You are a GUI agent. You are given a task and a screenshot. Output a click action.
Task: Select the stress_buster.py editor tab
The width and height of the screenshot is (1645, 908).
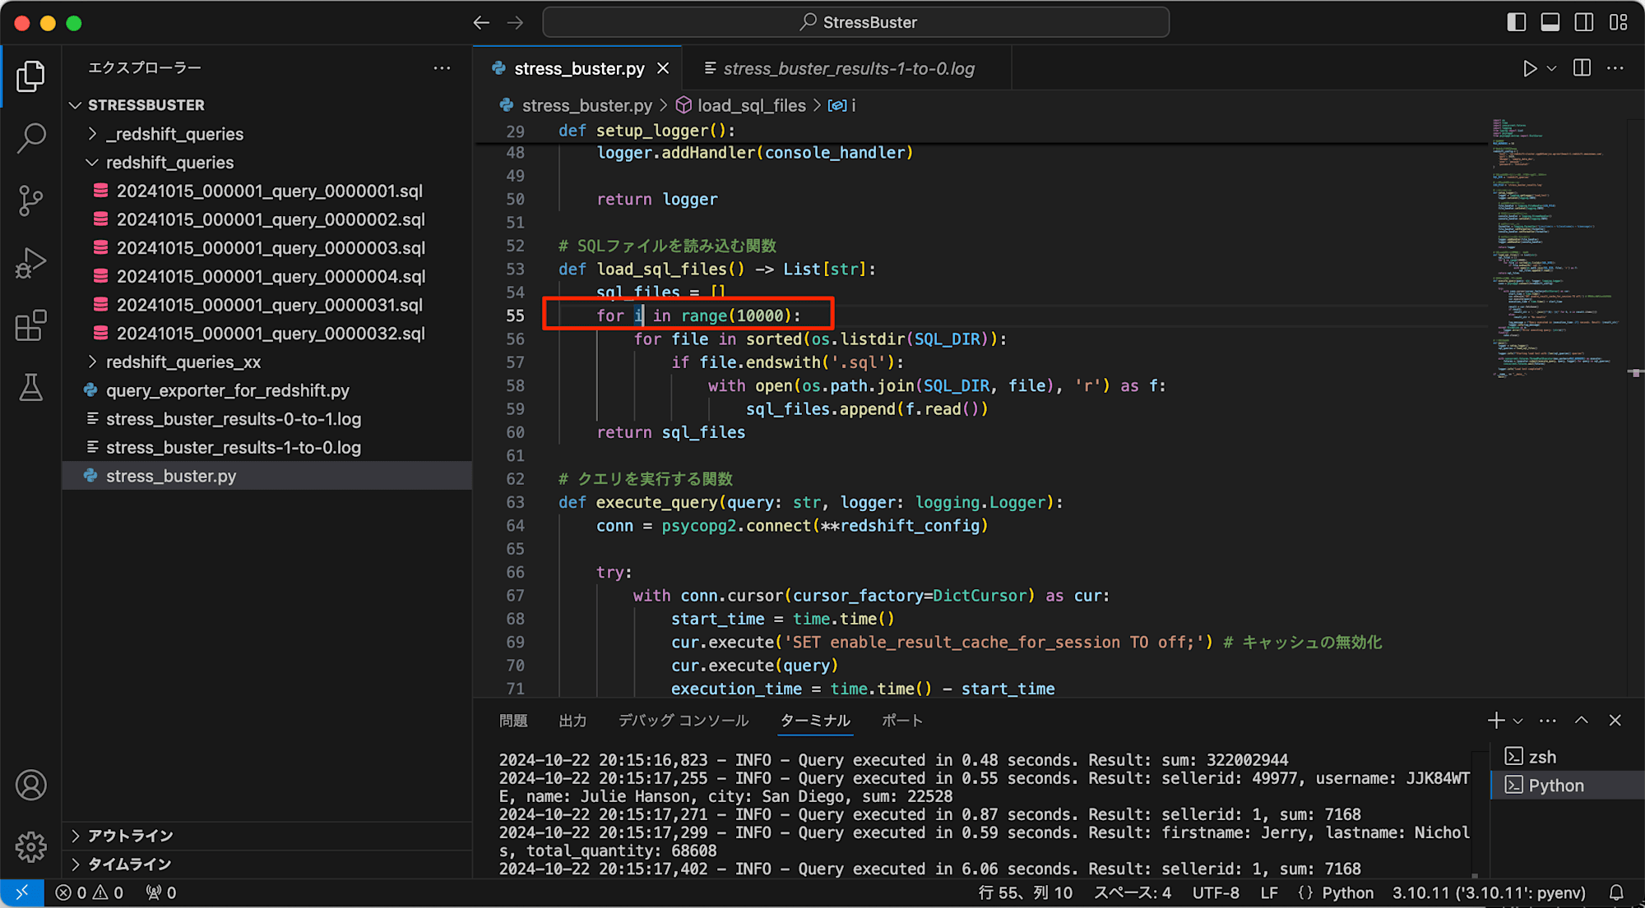pyautogui.click(x=578, y=69)
